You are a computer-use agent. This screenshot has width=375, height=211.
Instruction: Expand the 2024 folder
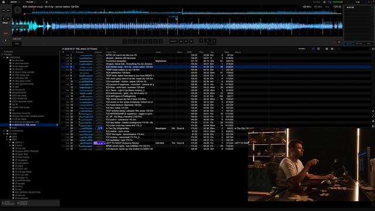pos(7,137)
